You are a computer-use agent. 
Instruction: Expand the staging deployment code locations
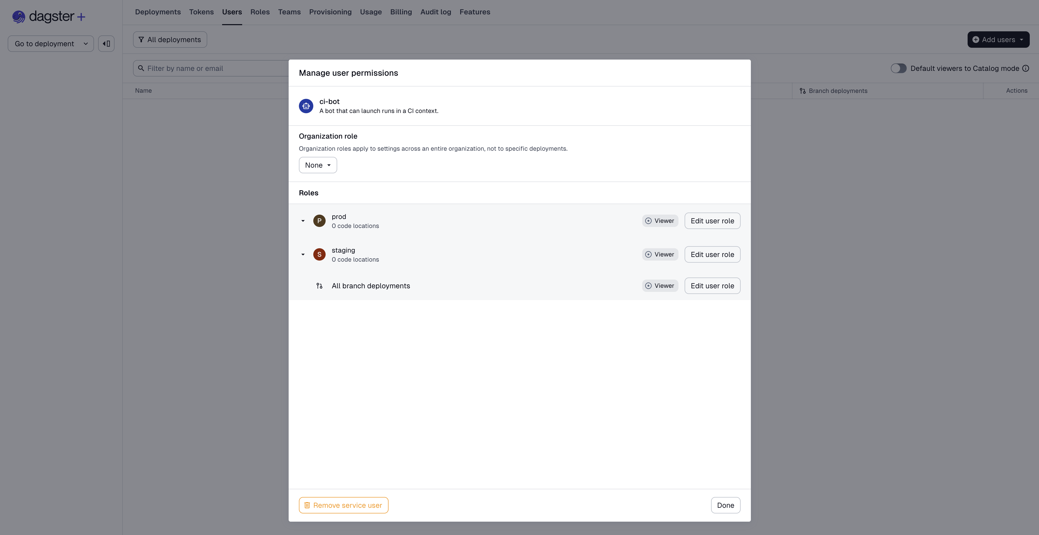[x=303, y=254]
